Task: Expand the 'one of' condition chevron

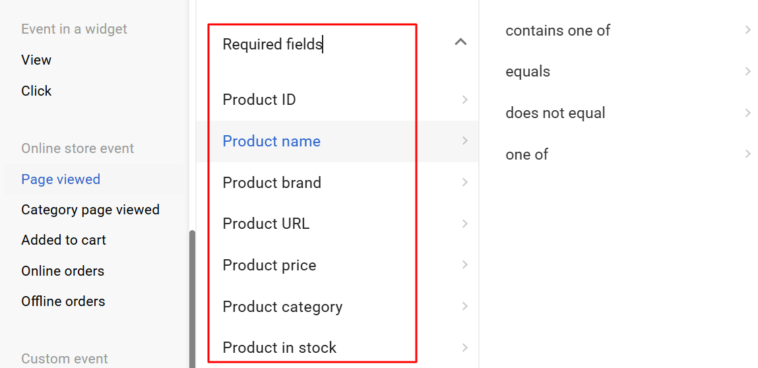Action: pyautogui.click(x=747, y=154)
